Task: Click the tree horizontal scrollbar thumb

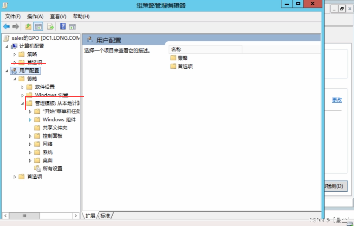Action: [24, 216]
